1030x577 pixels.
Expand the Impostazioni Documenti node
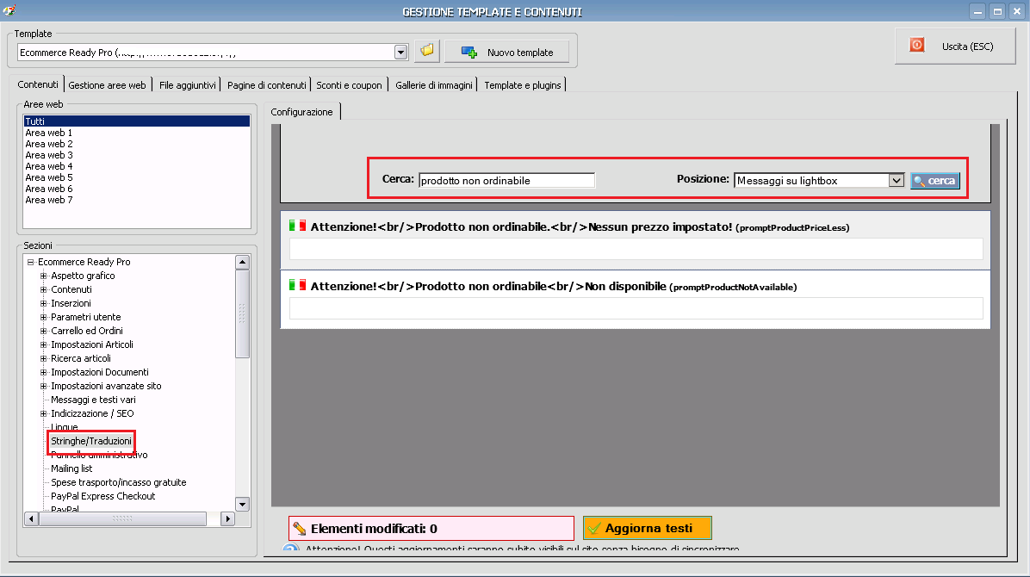coord(43,372)
